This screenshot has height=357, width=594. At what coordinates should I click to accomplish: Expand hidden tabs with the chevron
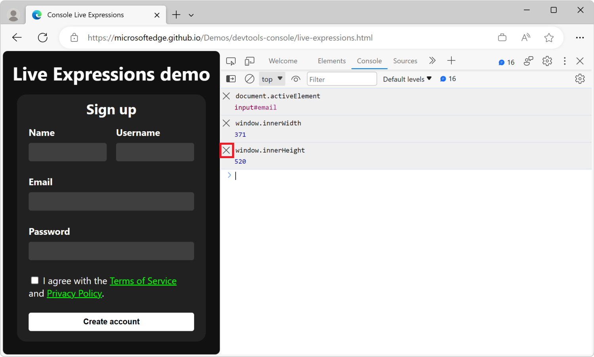[432, 60]
